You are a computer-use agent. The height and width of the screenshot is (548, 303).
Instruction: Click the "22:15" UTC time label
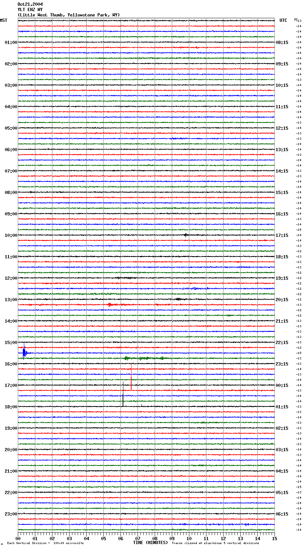pyautogui.click(x=282, y=343)
